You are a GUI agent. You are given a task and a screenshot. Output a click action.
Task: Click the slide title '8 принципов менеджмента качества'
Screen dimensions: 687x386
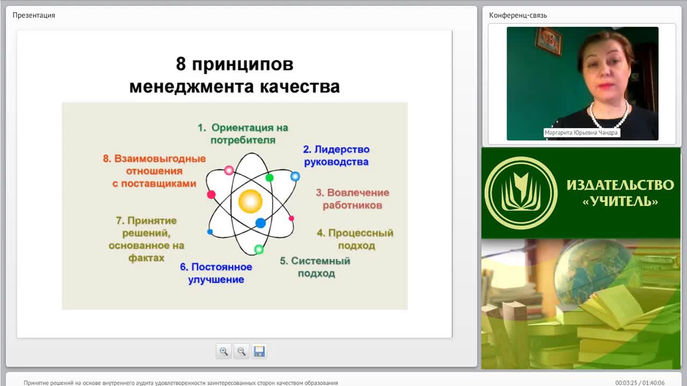[x=235, y=75]
